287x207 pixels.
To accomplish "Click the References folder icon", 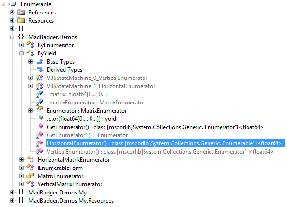I will coord(21,13).
